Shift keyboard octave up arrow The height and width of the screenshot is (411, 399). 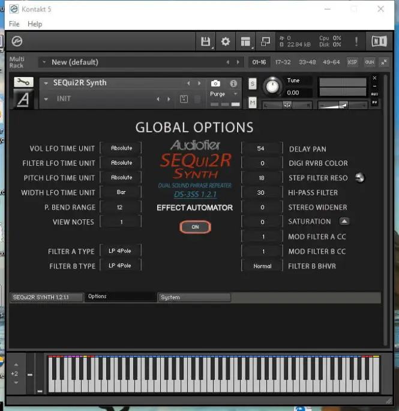click(16, 365)
